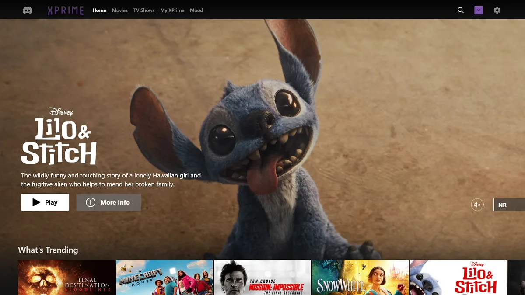This screenshot has height=295, width=525.
Task: Click the Lilo & Stitch title logo
Action: [x=59, y=136]
